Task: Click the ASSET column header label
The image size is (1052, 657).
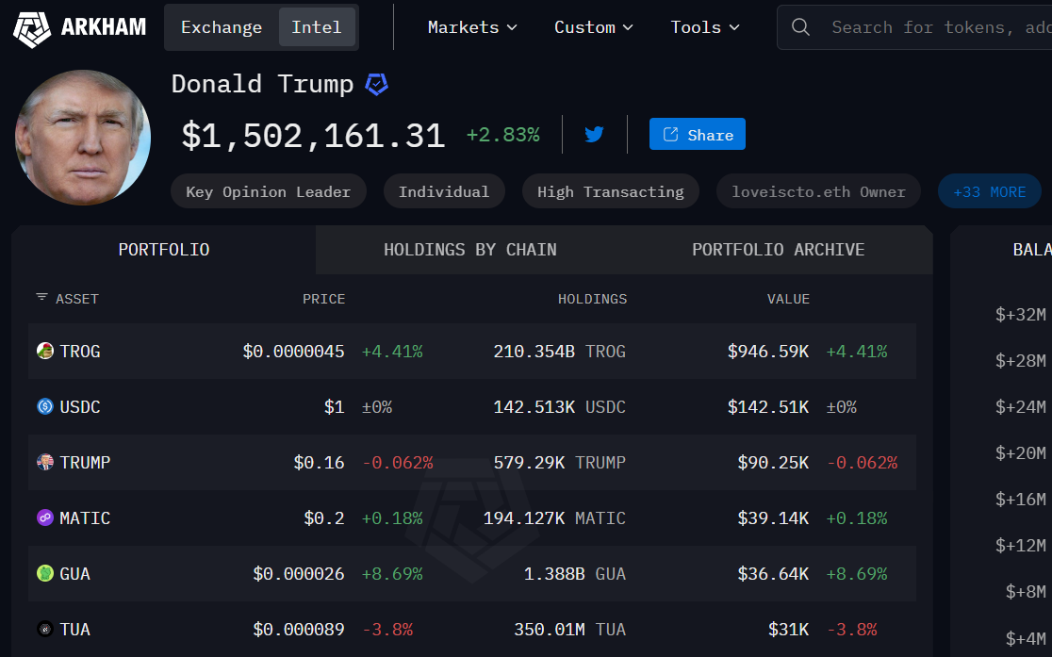Action: pos(77,300)
